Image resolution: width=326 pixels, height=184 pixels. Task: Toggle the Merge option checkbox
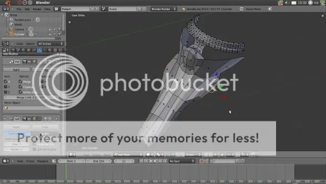click(20, 82)
